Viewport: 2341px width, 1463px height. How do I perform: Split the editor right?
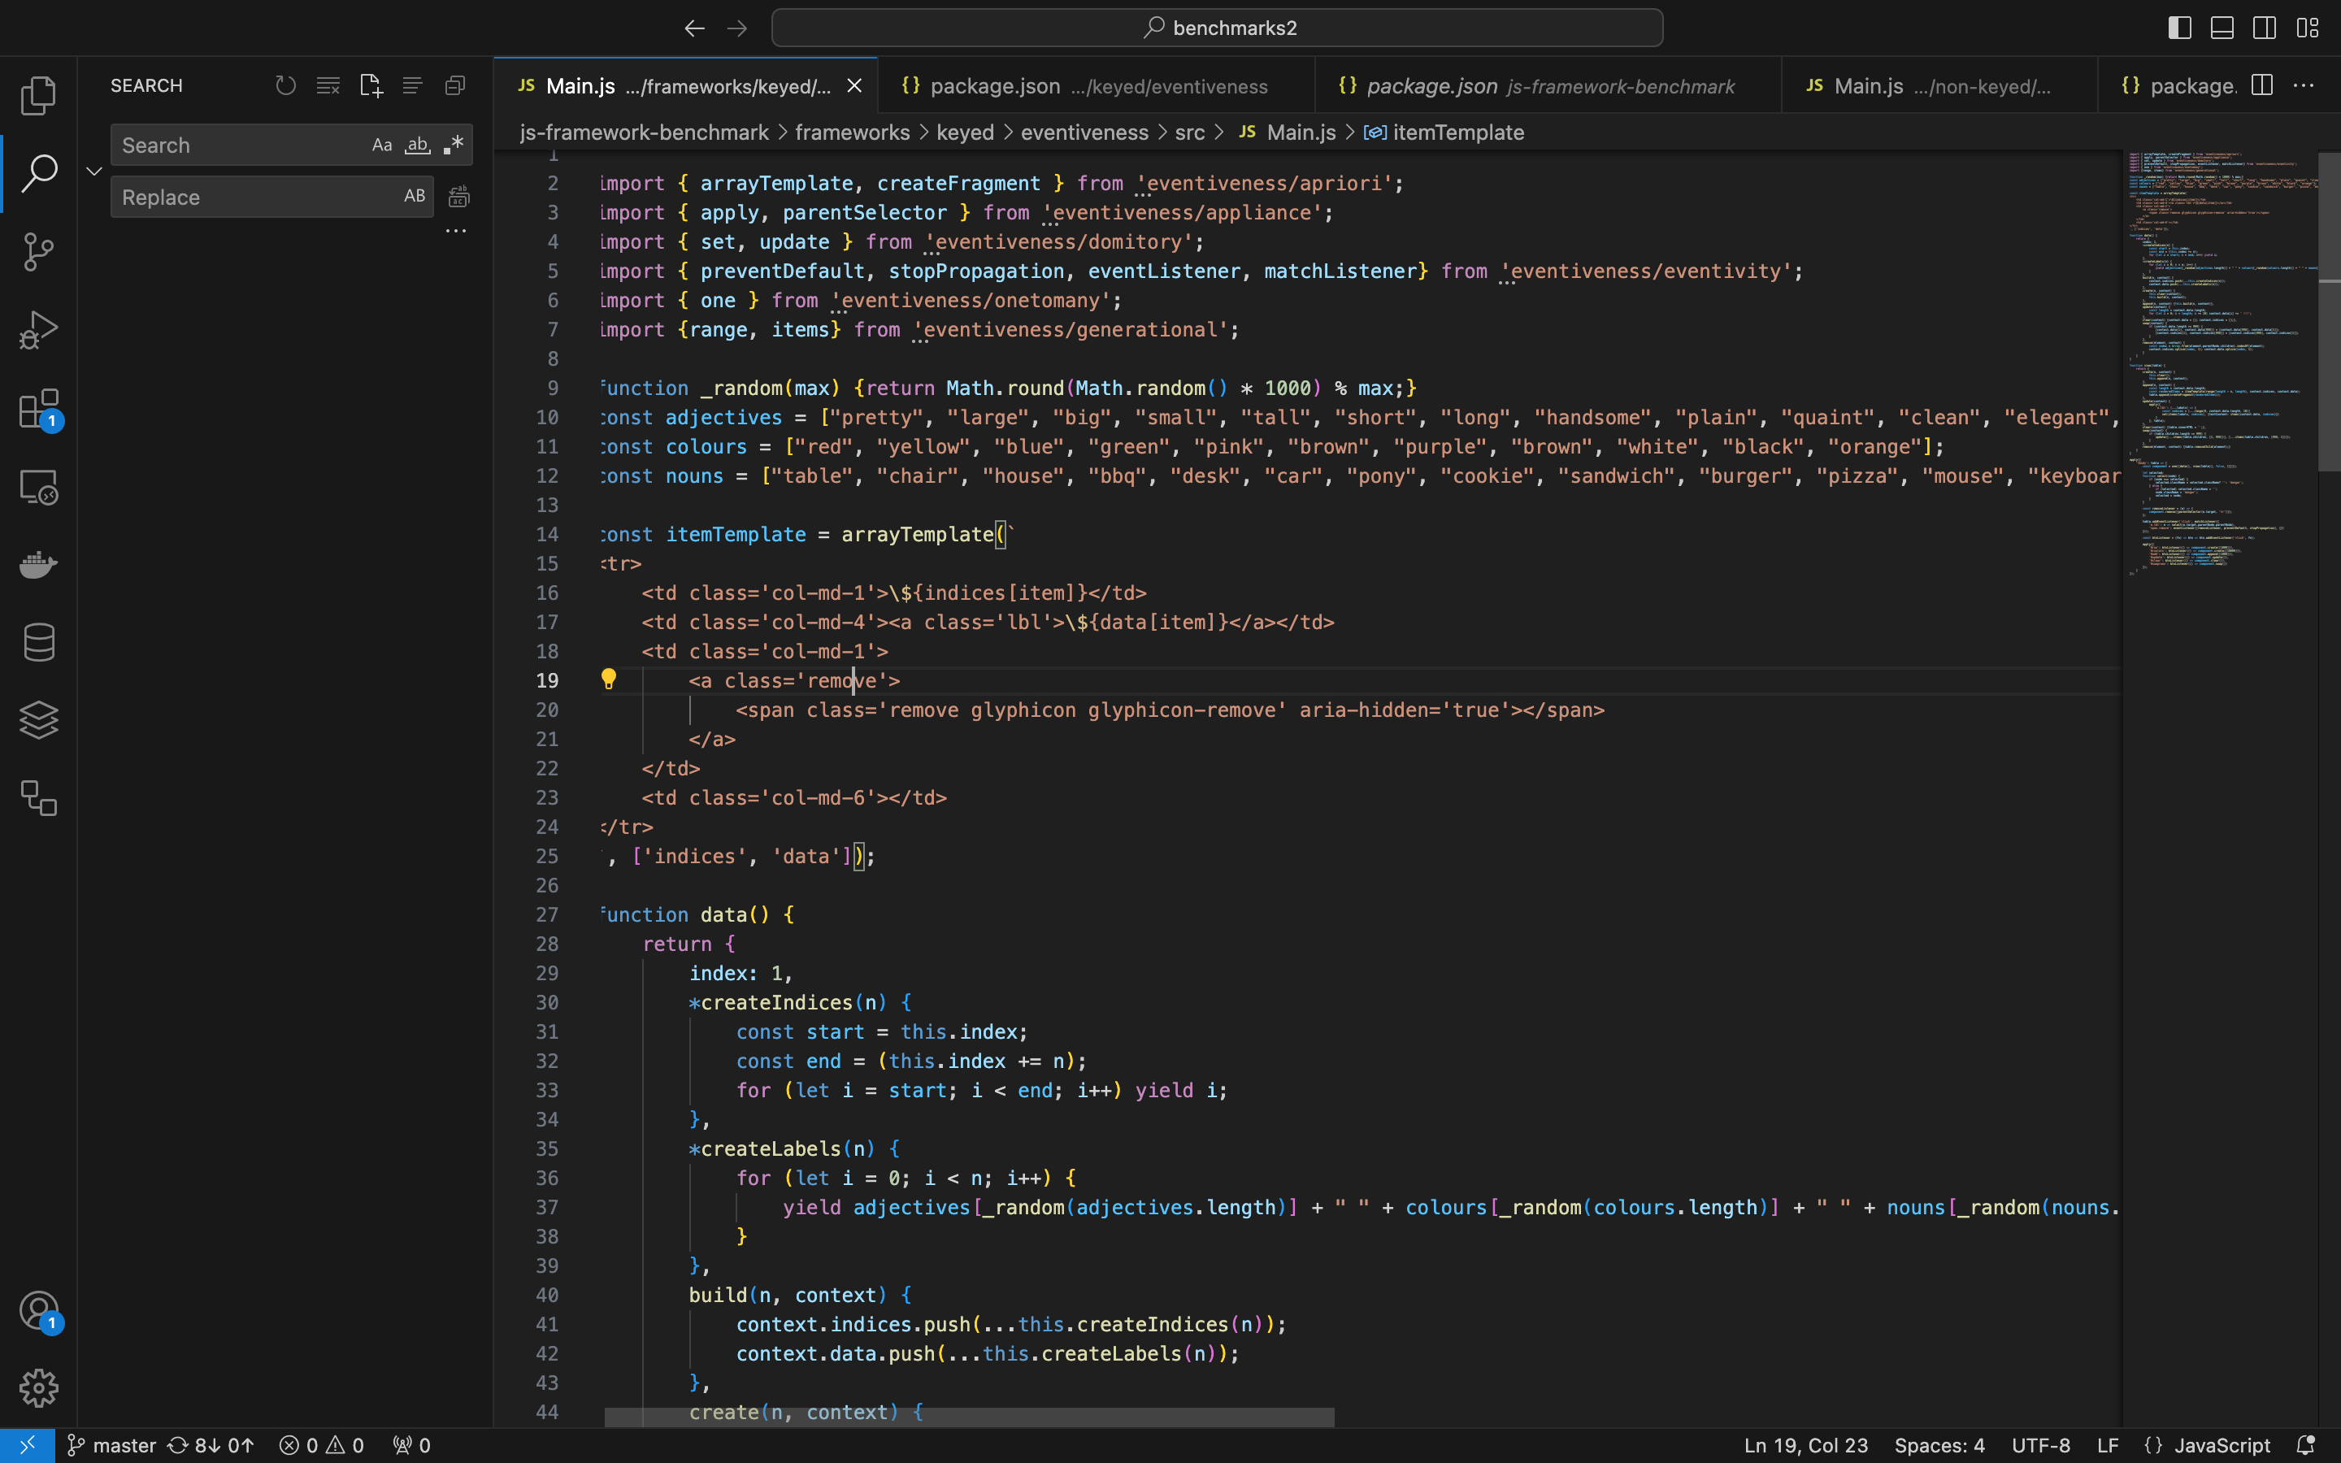coord(2261,86)
